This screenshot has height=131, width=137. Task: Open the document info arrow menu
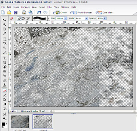(50, 111)
